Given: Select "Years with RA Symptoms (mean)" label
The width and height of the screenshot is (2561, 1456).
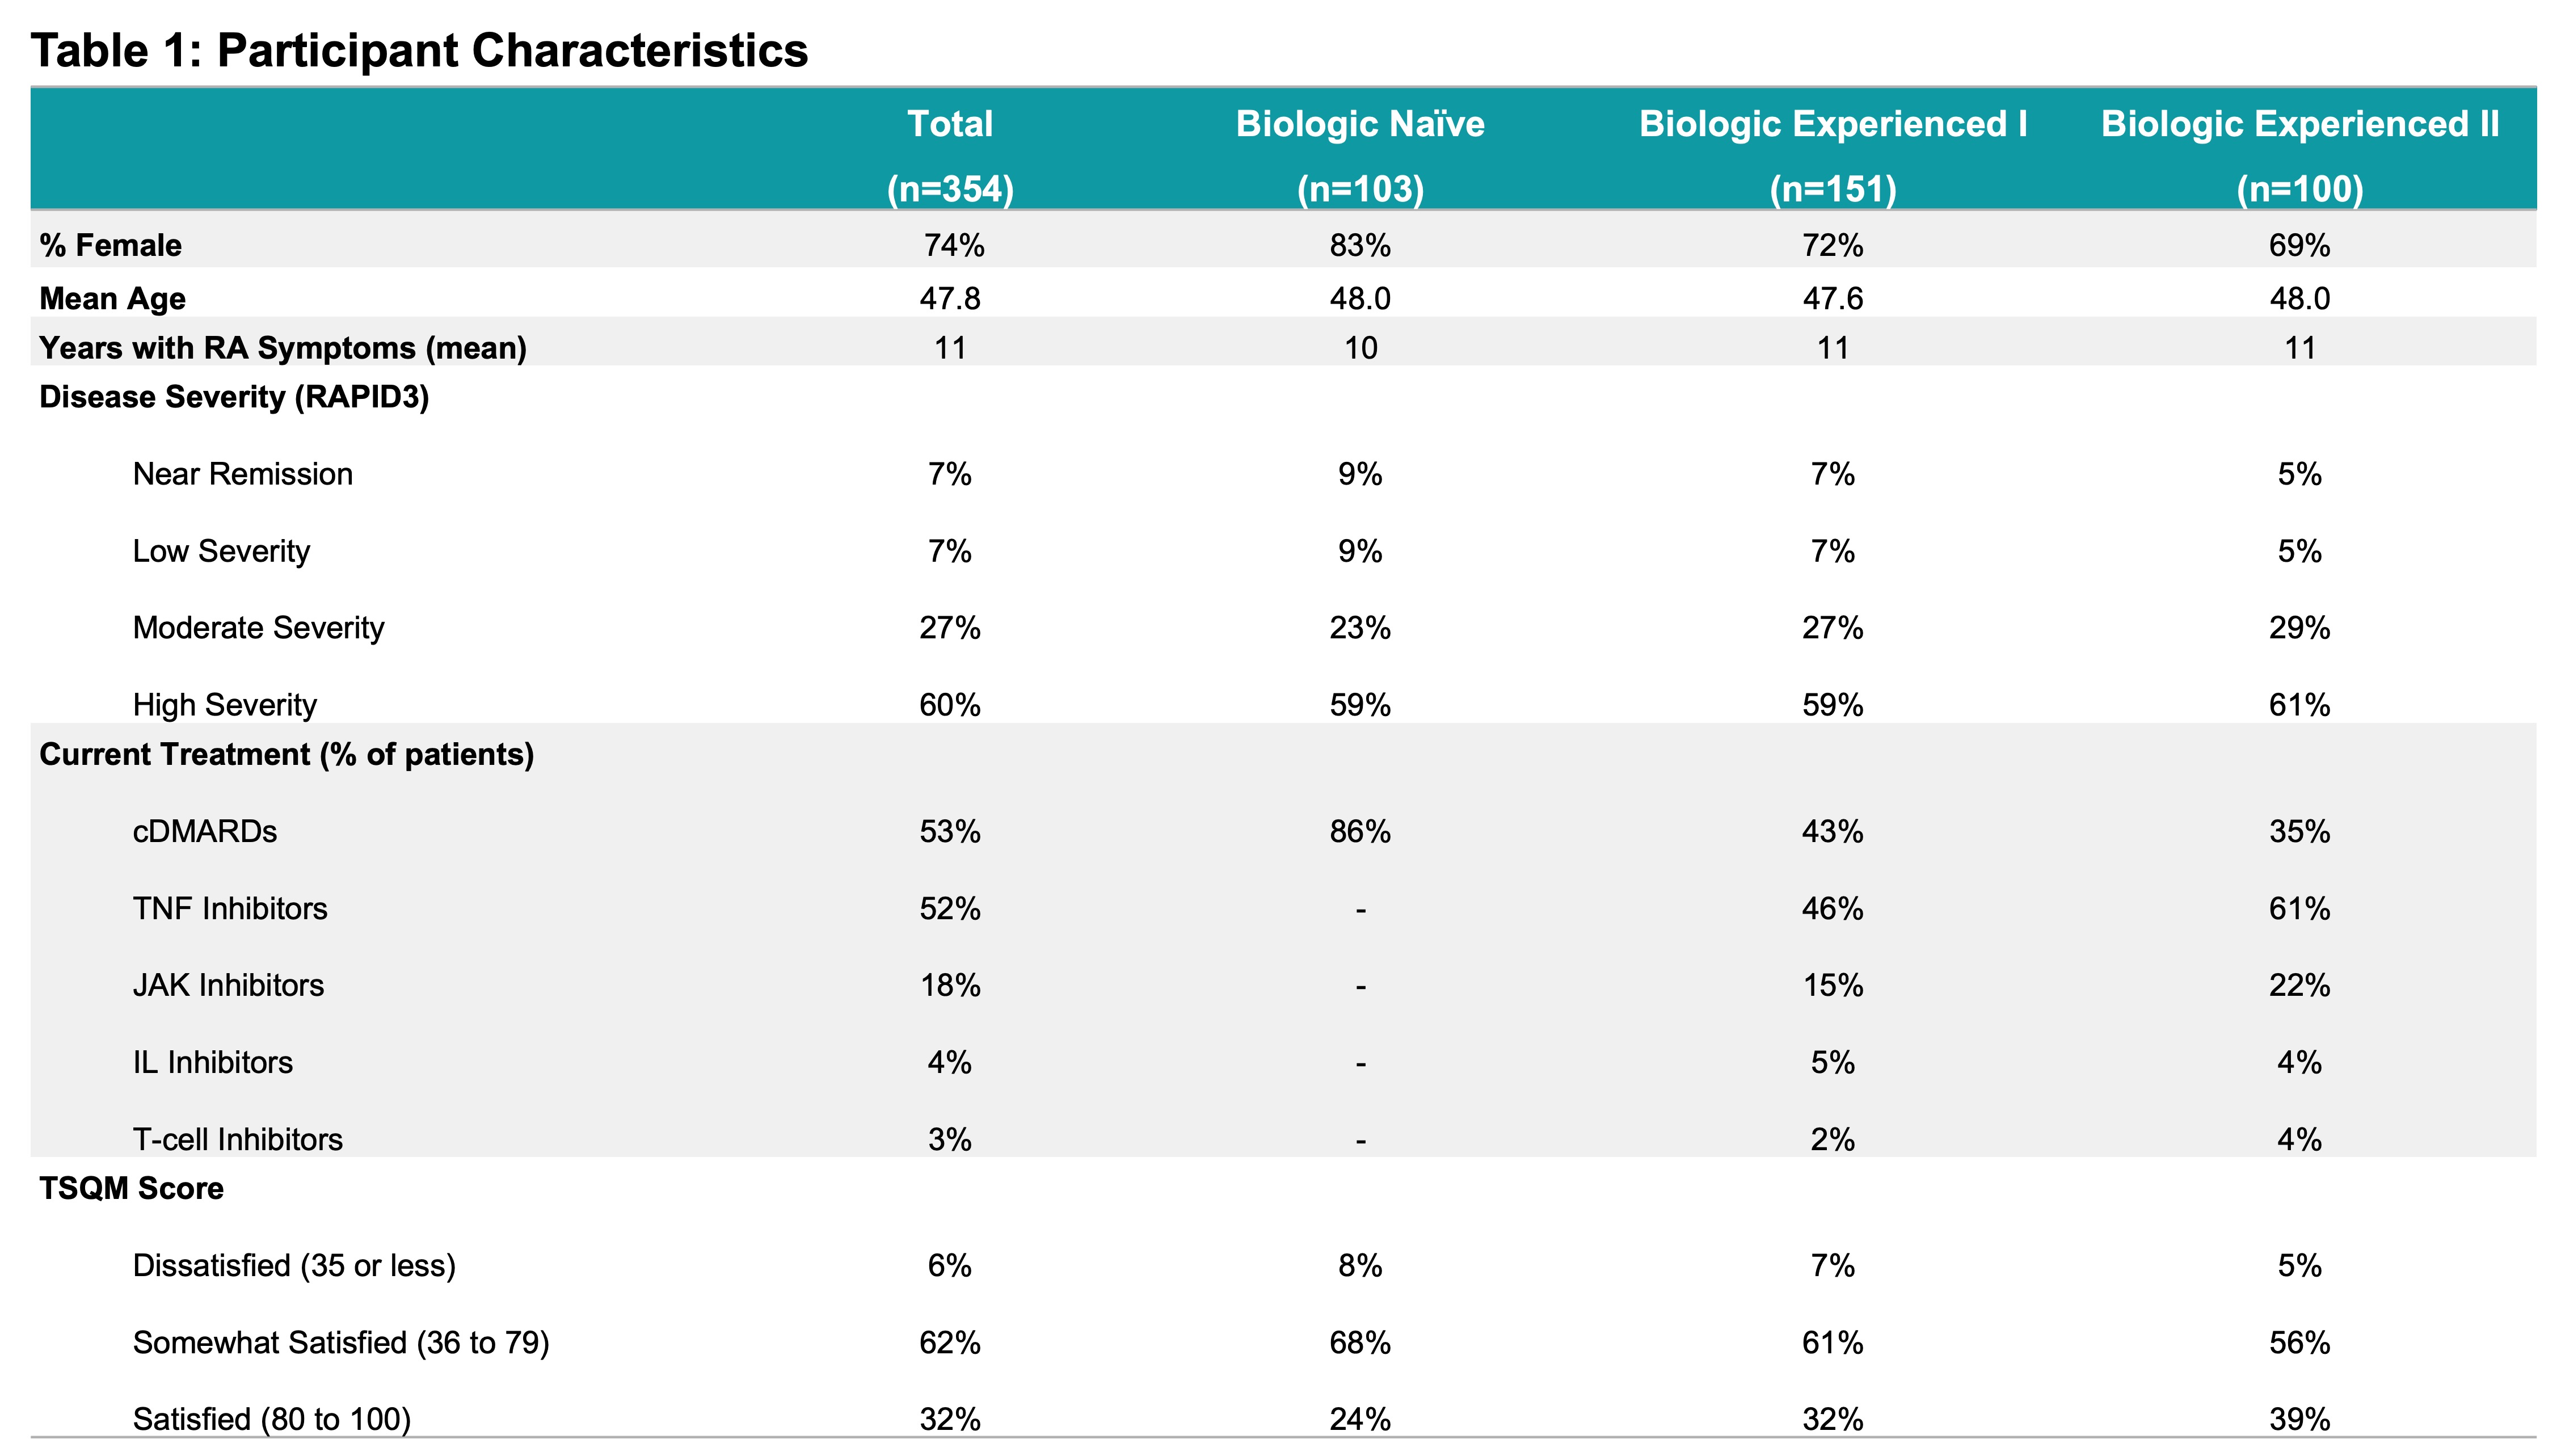Looking at the screenshot, I should 282,348.
